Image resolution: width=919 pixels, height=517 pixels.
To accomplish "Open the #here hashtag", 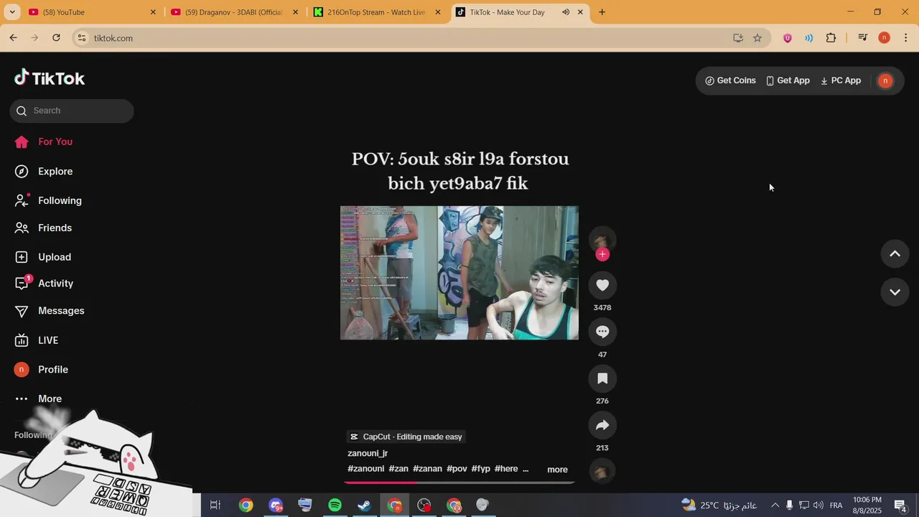I will [506, 469].
